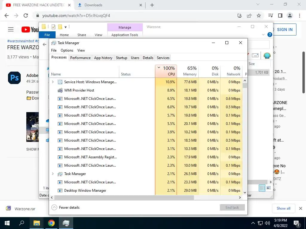
Task: Click the YouTube address bar URL
Action: 76,16
